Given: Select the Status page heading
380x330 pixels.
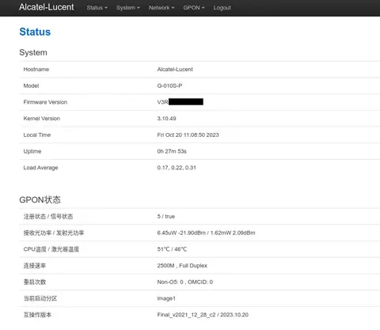Looking at the screenshot, I should pos(35,32).
